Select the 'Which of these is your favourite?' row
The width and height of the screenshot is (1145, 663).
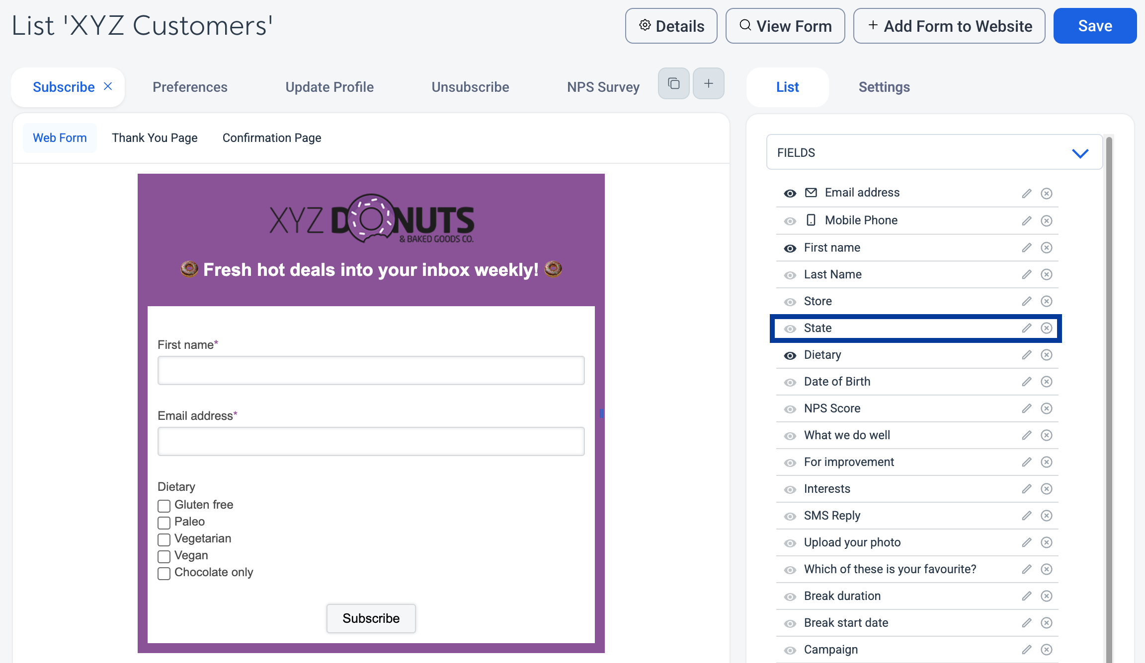click(917, 569)
